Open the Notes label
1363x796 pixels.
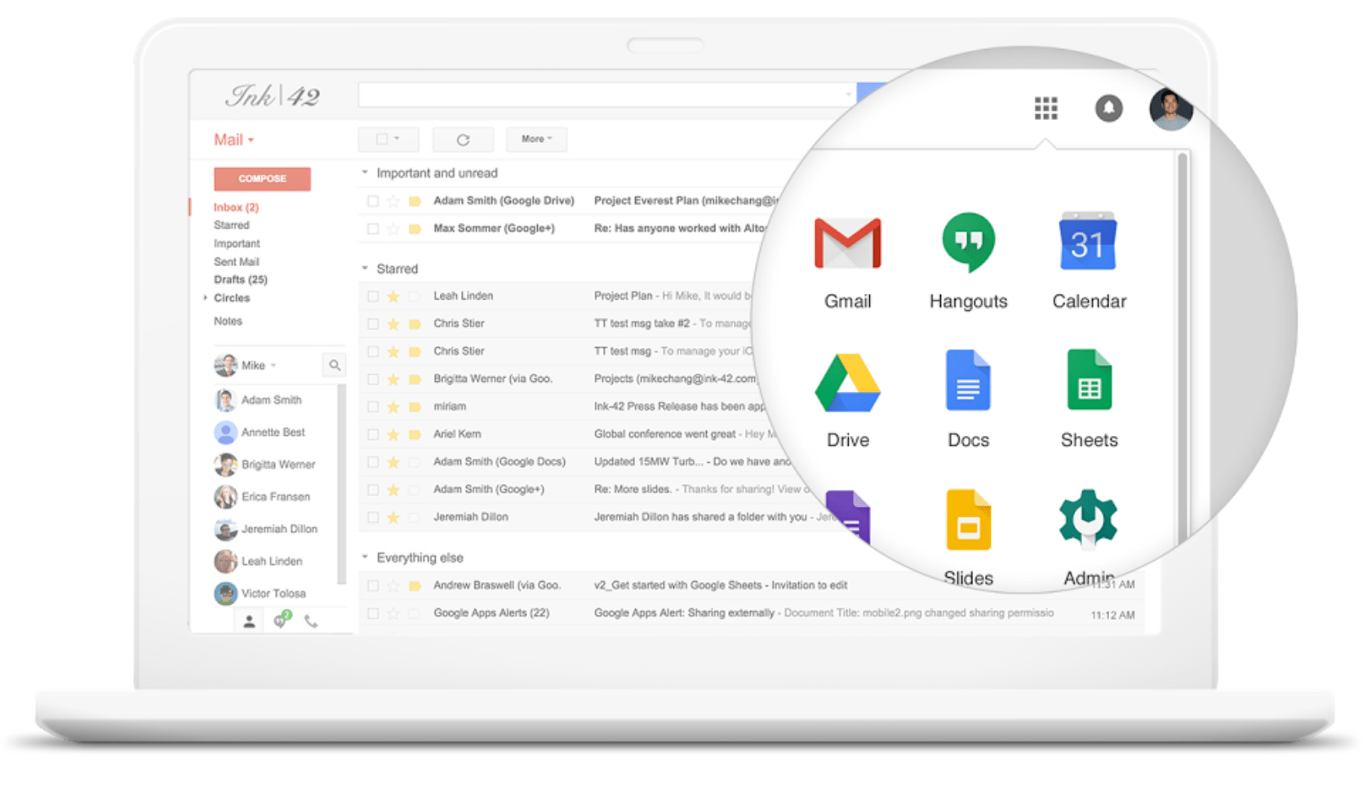tap(228, 321)
